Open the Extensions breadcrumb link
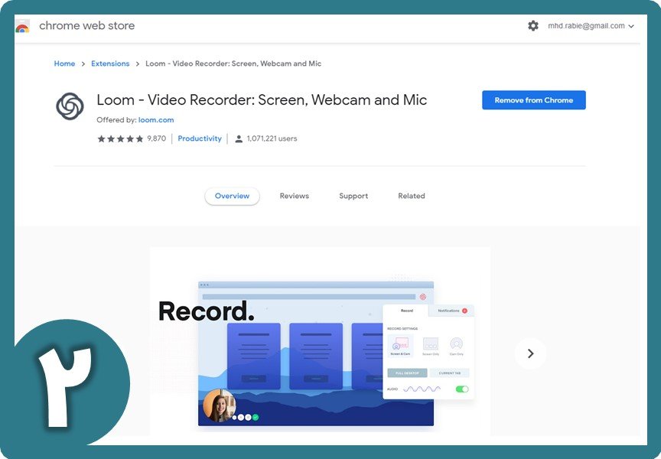The width and height of the screenshot is (661, 459). pos(110,63)
